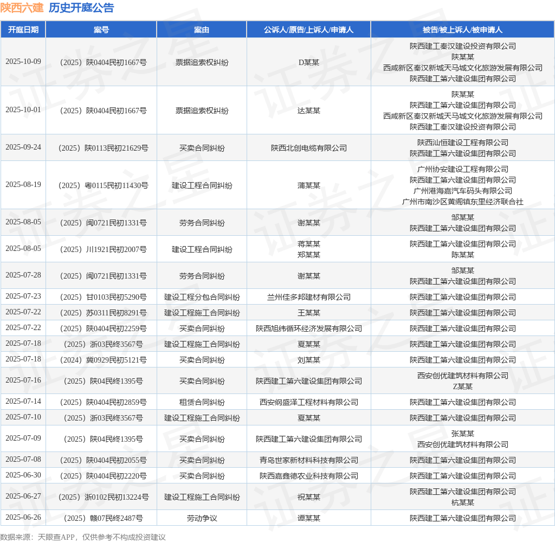Click defendant Z某某
This screenshot has width=555, height=542.
463,386
